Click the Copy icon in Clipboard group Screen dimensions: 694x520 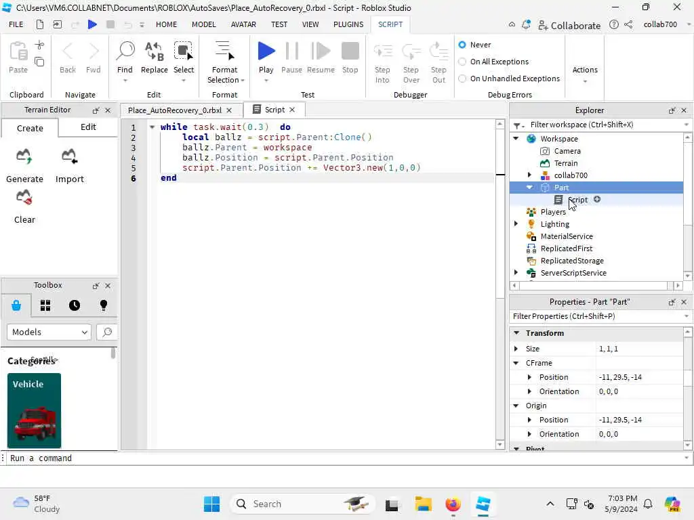click(x=39, y=62)
